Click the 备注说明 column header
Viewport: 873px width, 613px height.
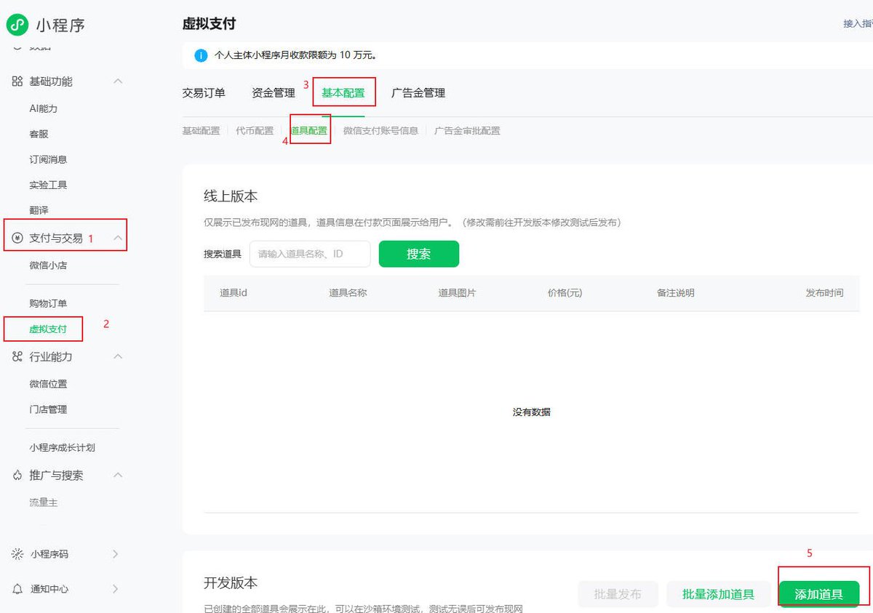[675, 293]
